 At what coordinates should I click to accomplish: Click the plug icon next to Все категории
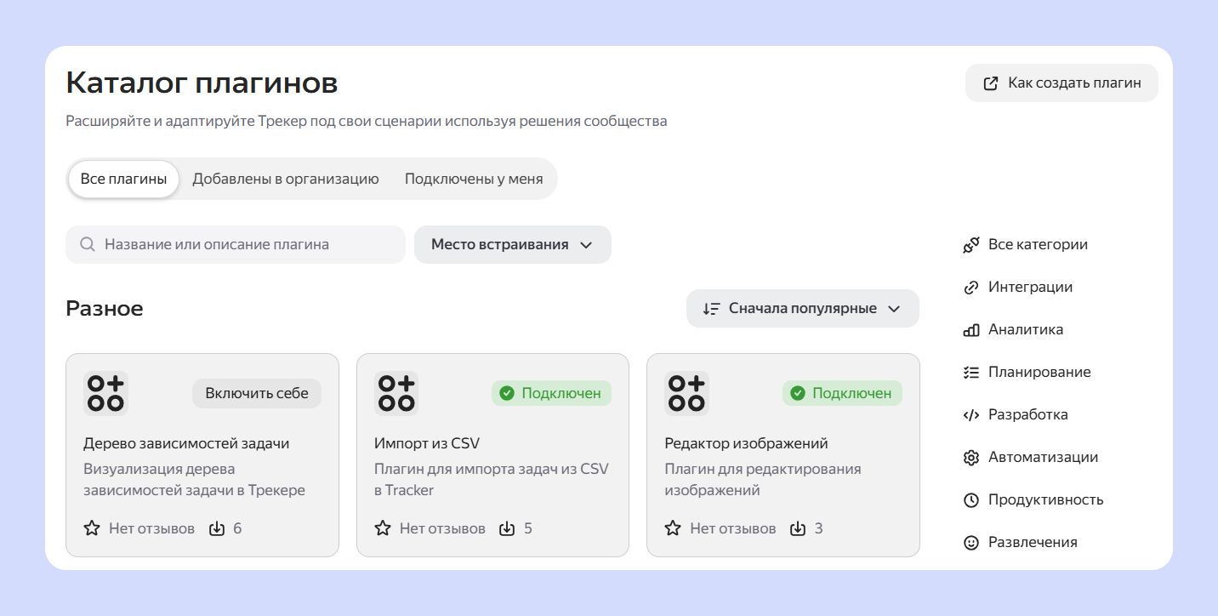tap(971, 245)
